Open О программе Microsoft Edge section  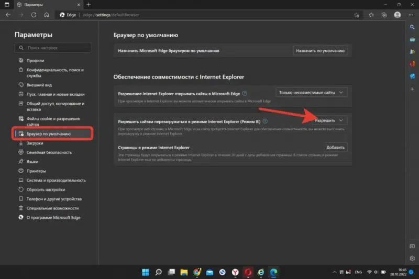point(53,218)
